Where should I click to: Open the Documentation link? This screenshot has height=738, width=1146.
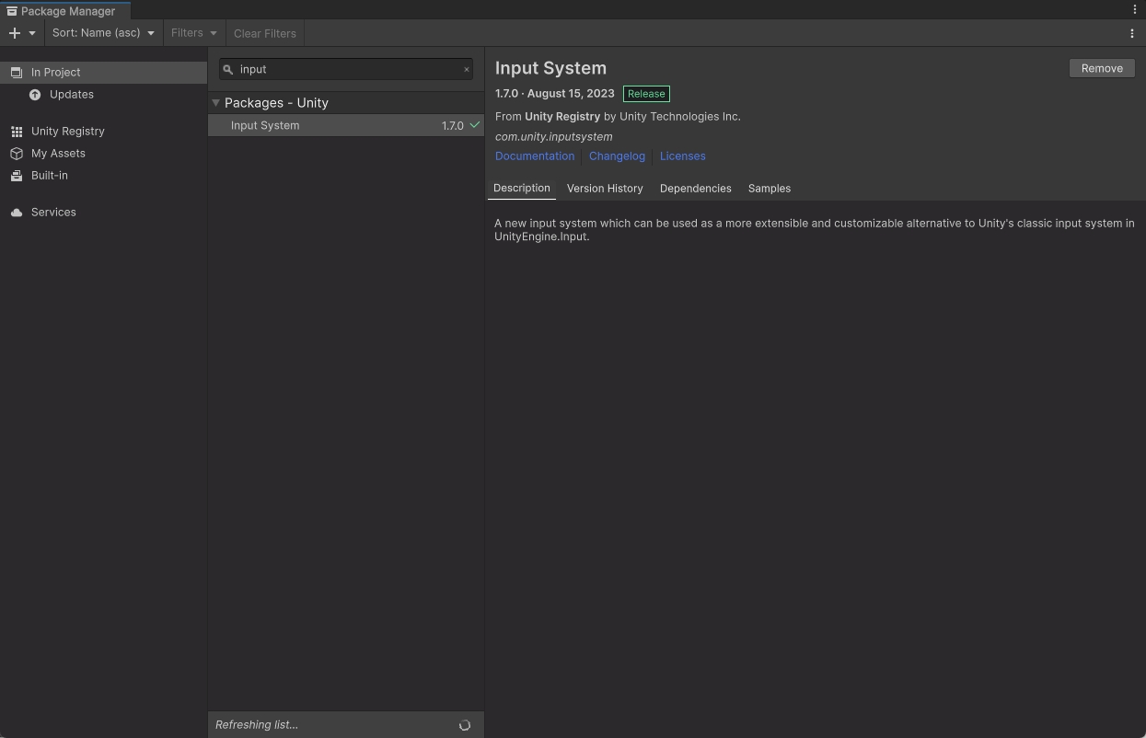pyautogui.click(x=535, y=156)
